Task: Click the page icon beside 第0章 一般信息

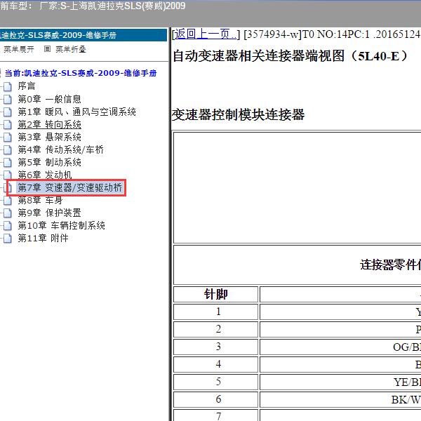Action: [8, 99]
